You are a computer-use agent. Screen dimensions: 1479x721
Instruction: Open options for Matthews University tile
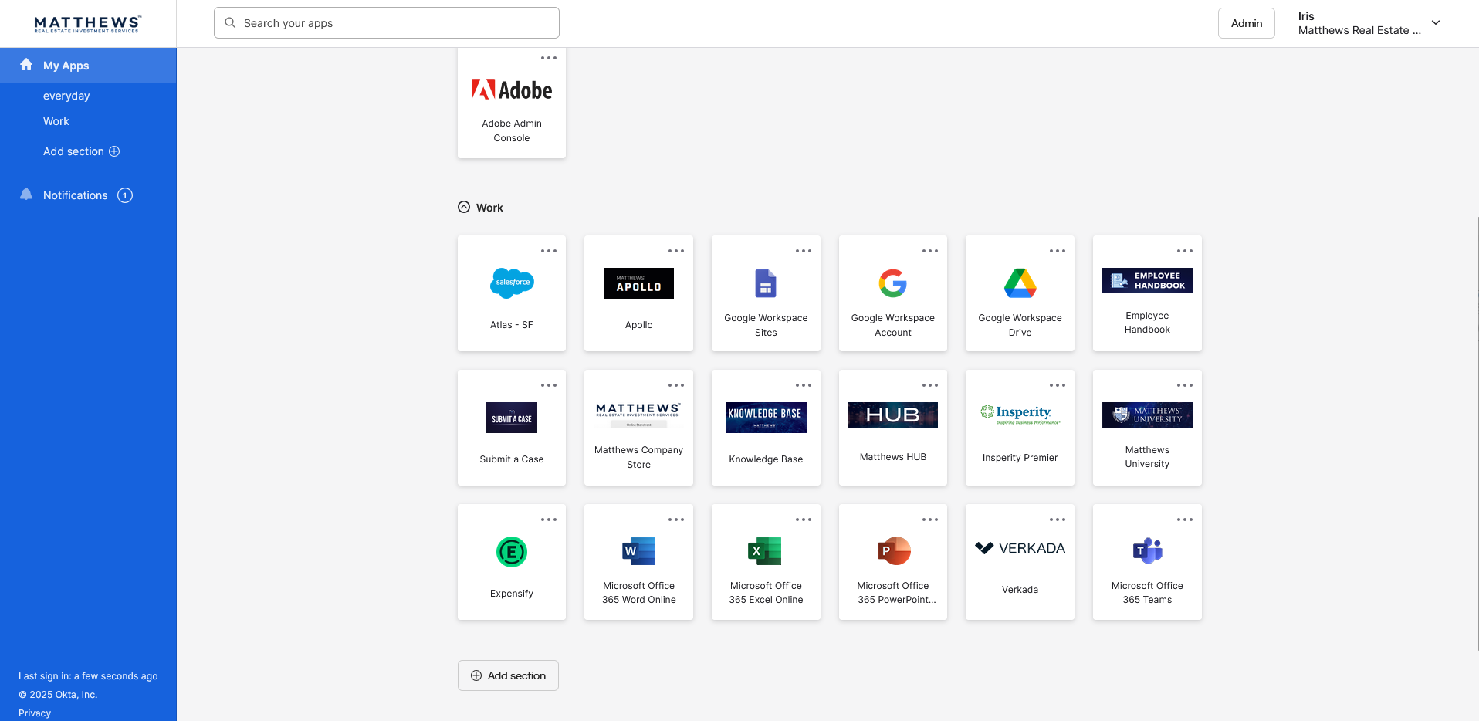click(1185, 385)
